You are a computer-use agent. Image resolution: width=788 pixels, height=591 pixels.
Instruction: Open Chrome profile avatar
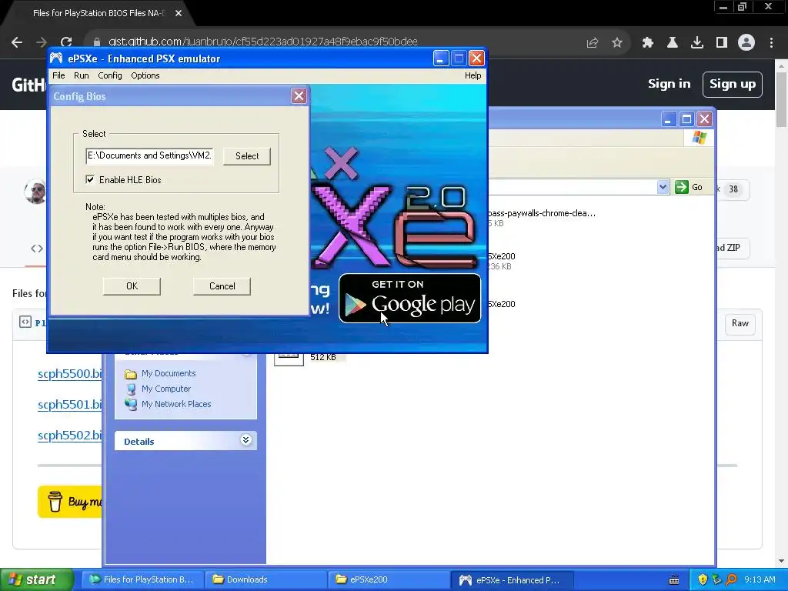(x=746, y=43)
